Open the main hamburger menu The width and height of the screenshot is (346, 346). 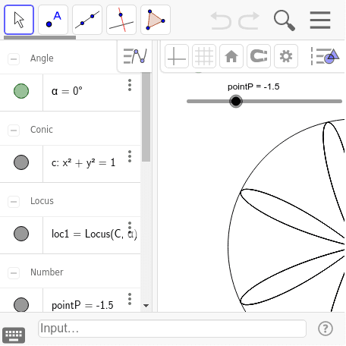click(x=320, y=20)
